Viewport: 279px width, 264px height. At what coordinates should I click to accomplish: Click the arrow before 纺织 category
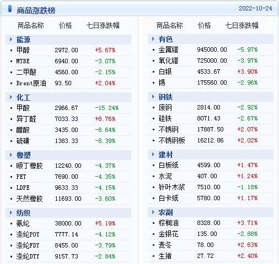(11, 212)
